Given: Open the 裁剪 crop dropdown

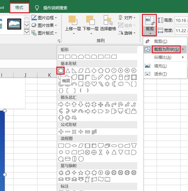Looking at the screenshot, I should click(150, 31).
